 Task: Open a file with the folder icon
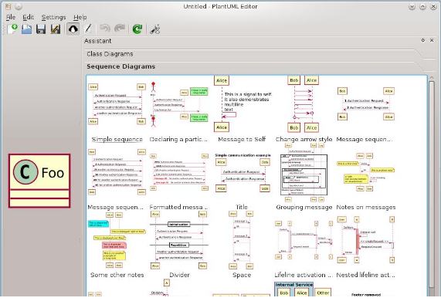27,29
